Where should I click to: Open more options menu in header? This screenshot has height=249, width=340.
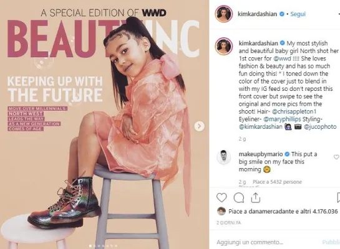click(x=337, y=14)
